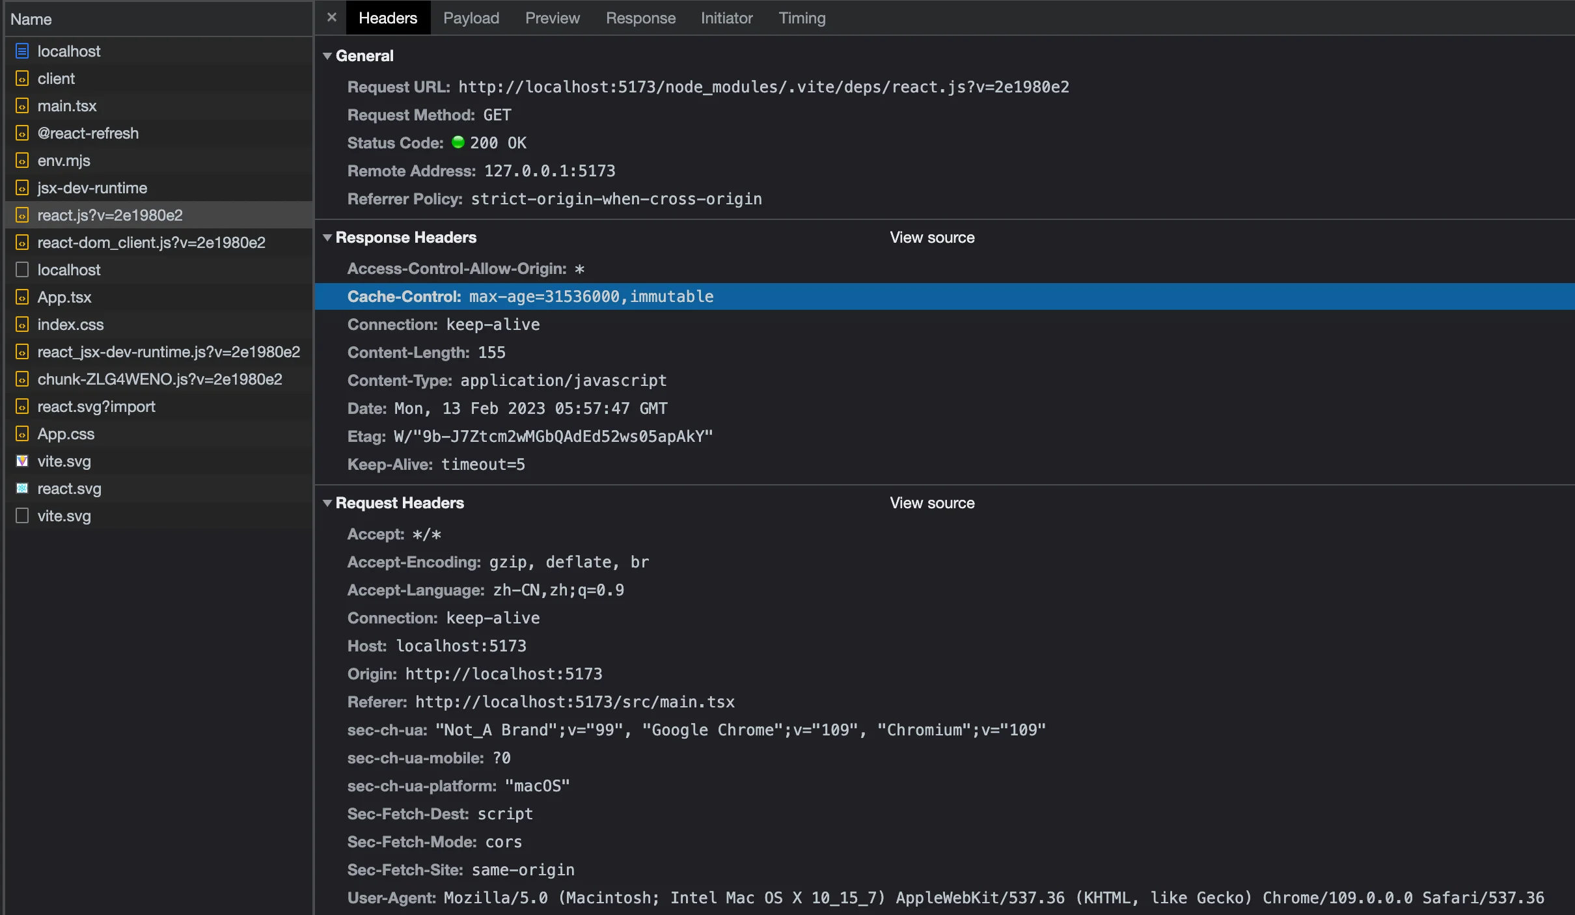Click the green 200 OK status indicator
The height and width of the screenshot is (915, 1575).
click(458, 142)
